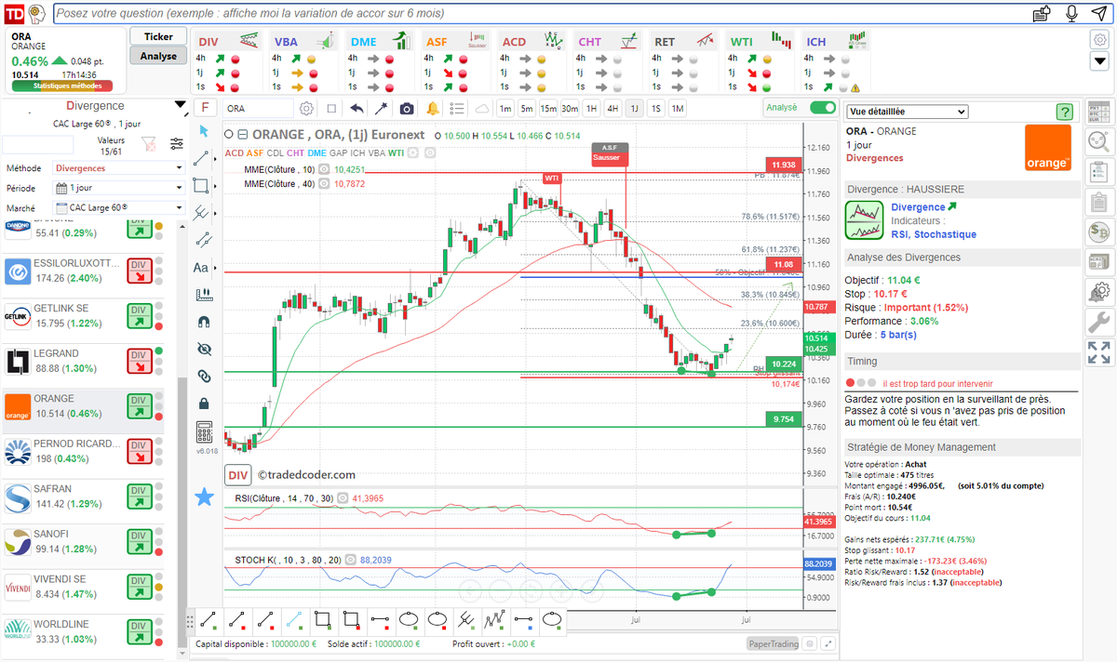Toggle visibility of MME(Clôture, 10)
Viewport: 1117px width, 662px height.
click(x=324, y=169)
